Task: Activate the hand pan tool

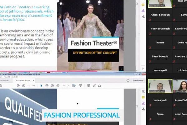Action: click(47, 86)
